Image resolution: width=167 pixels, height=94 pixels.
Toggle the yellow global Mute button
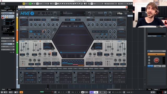24,4
